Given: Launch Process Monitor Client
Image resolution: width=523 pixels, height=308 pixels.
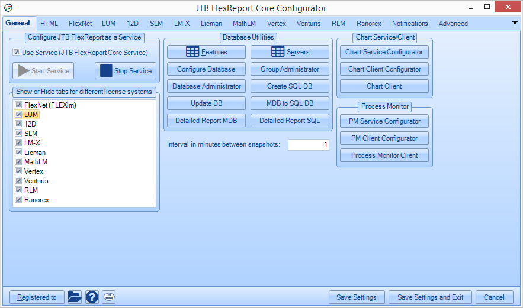Looking at the screenshot, I should tap(384, 155).
